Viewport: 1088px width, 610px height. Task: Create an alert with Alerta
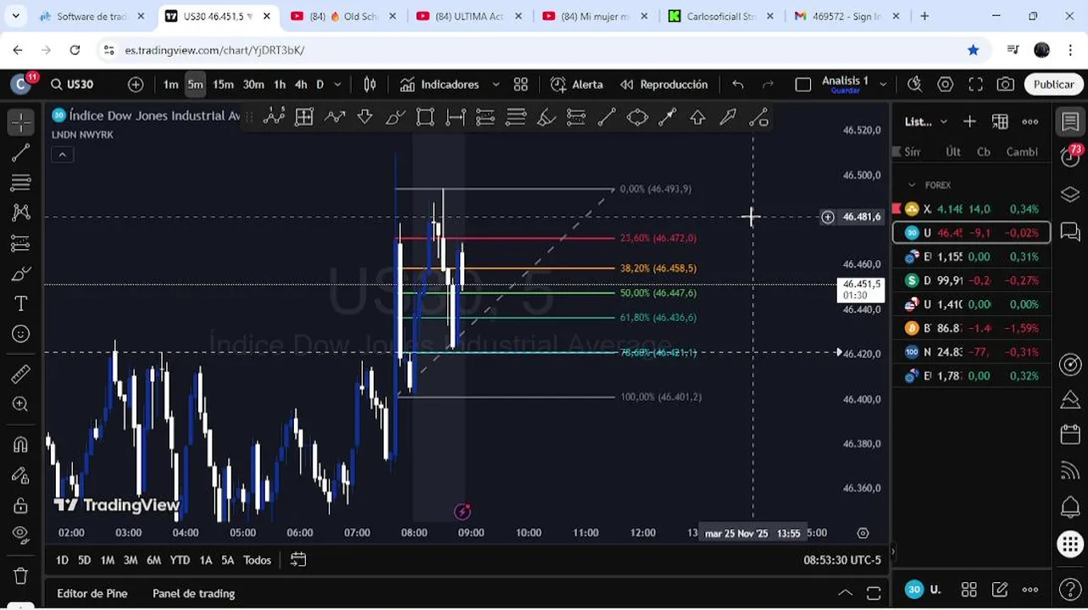point(577,84)
